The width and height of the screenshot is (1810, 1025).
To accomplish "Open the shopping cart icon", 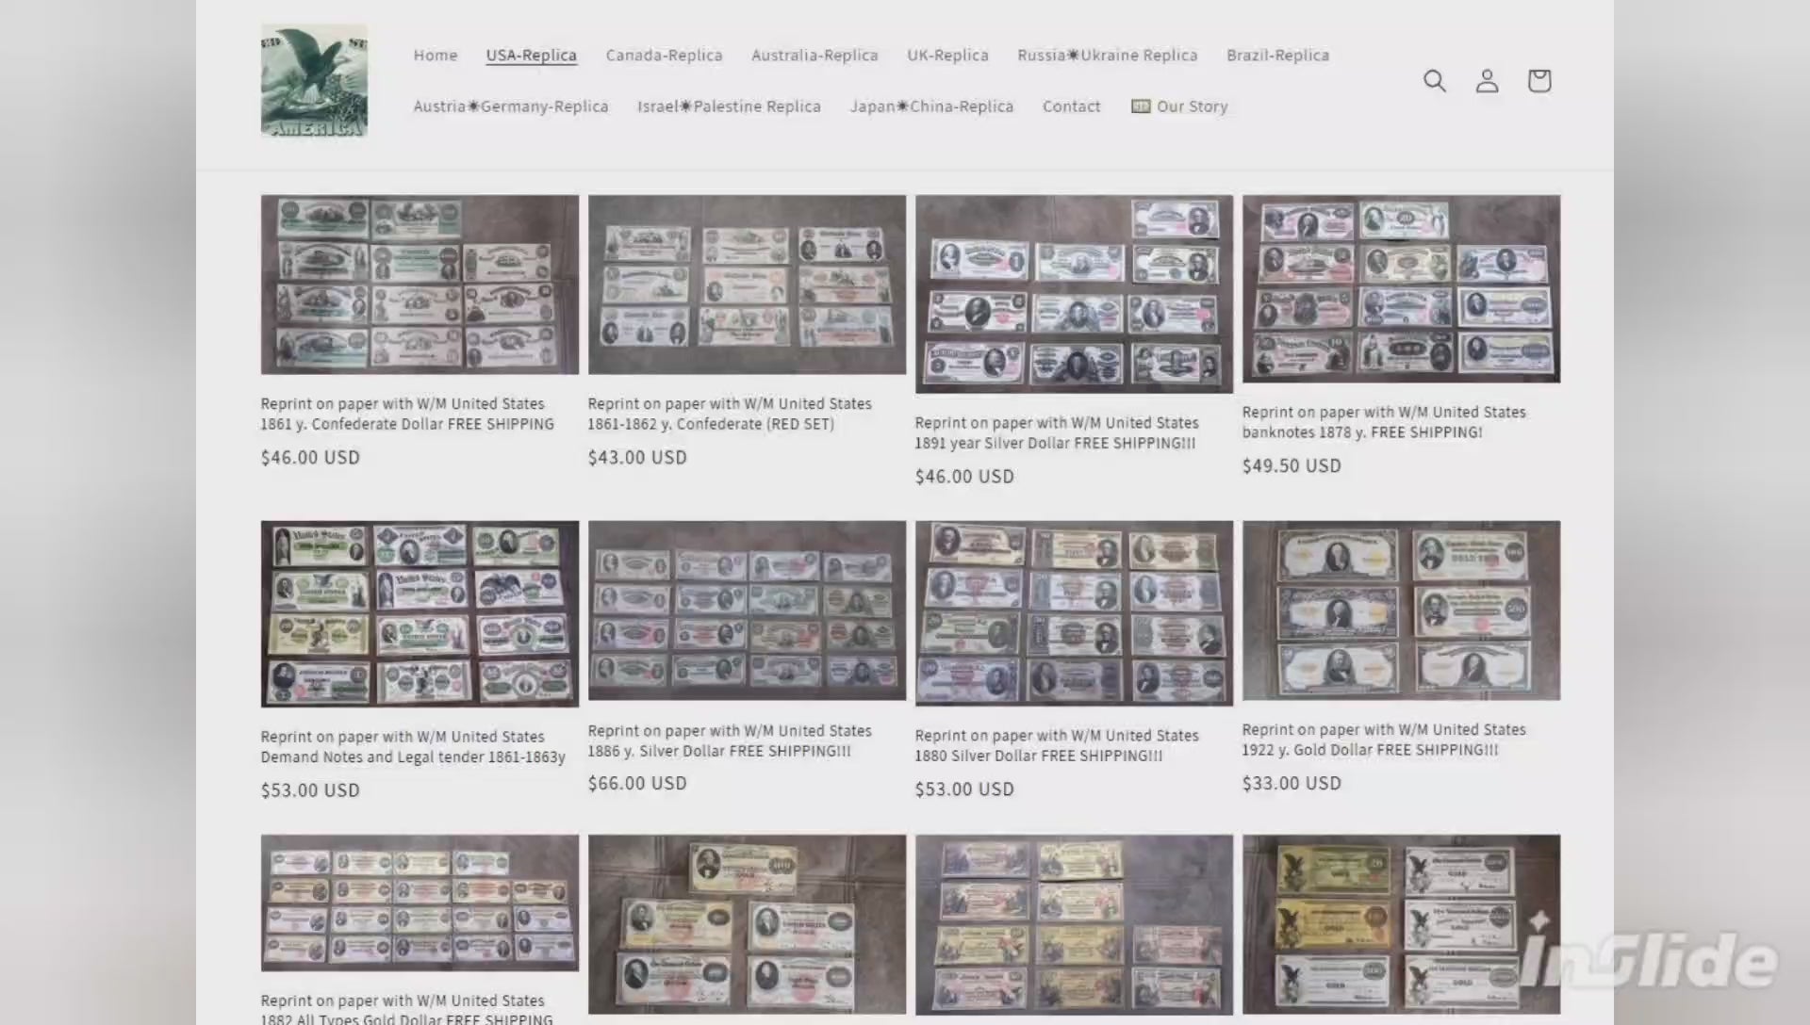I will (x=1538, y=81).
